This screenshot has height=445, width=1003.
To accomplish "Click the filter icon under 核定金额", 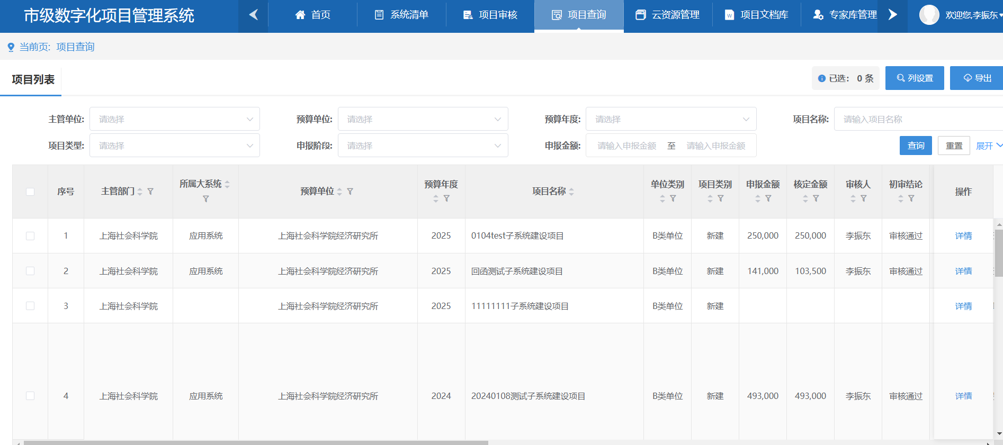I will point(816,198).
